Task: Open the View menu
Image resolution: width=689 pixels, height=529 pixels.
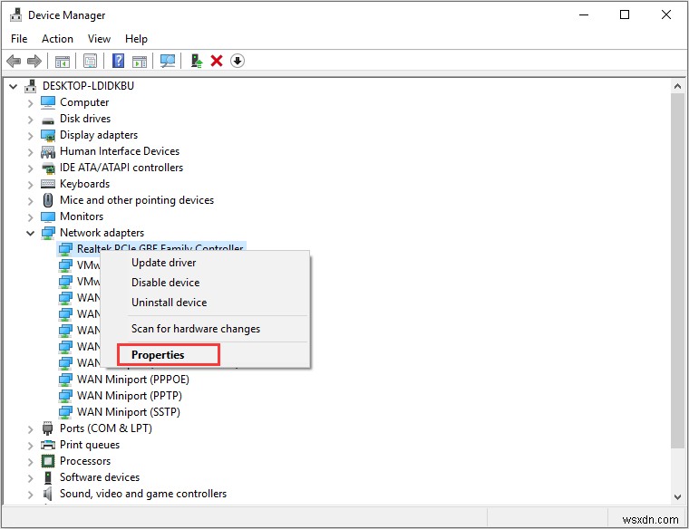Action: 99,39
